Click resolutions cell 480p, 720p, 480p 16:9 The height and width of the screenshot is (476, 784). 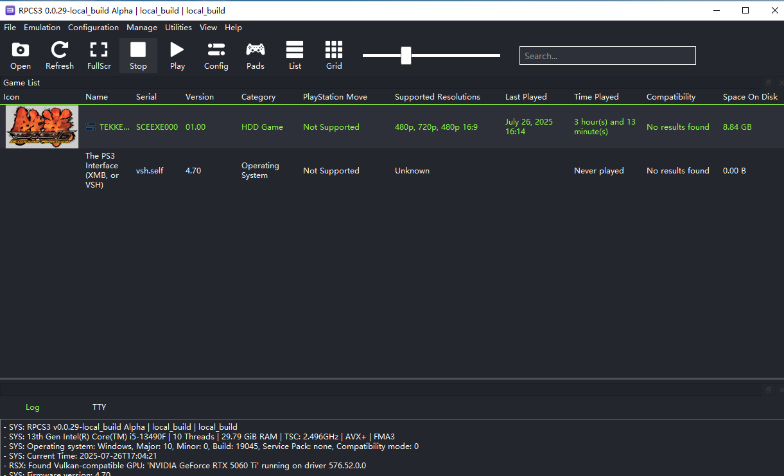tap(437, 127)
